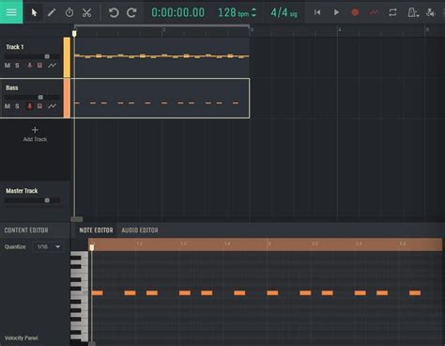Show Track 1 automation curve

point(53,65)
